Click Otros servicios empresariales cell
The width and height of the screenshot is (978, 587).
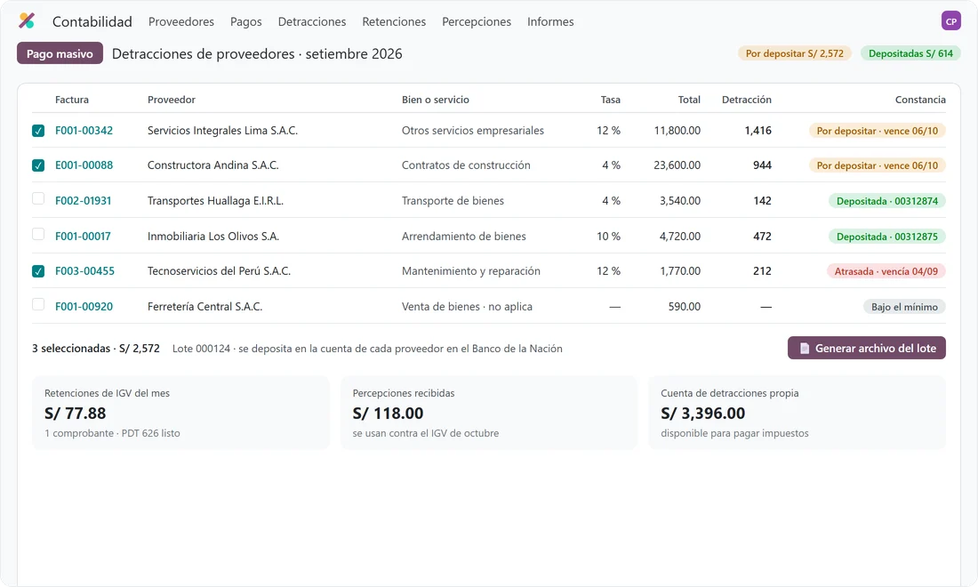pyautogui.click(x=473, y=131)
